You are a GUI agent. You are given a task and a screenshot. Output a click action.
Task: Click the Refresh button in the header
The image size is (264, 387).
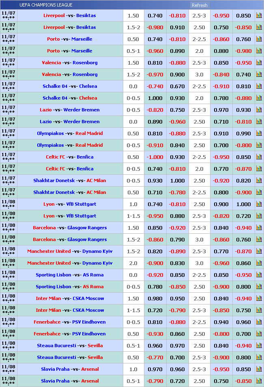click(x=199, y=5)
